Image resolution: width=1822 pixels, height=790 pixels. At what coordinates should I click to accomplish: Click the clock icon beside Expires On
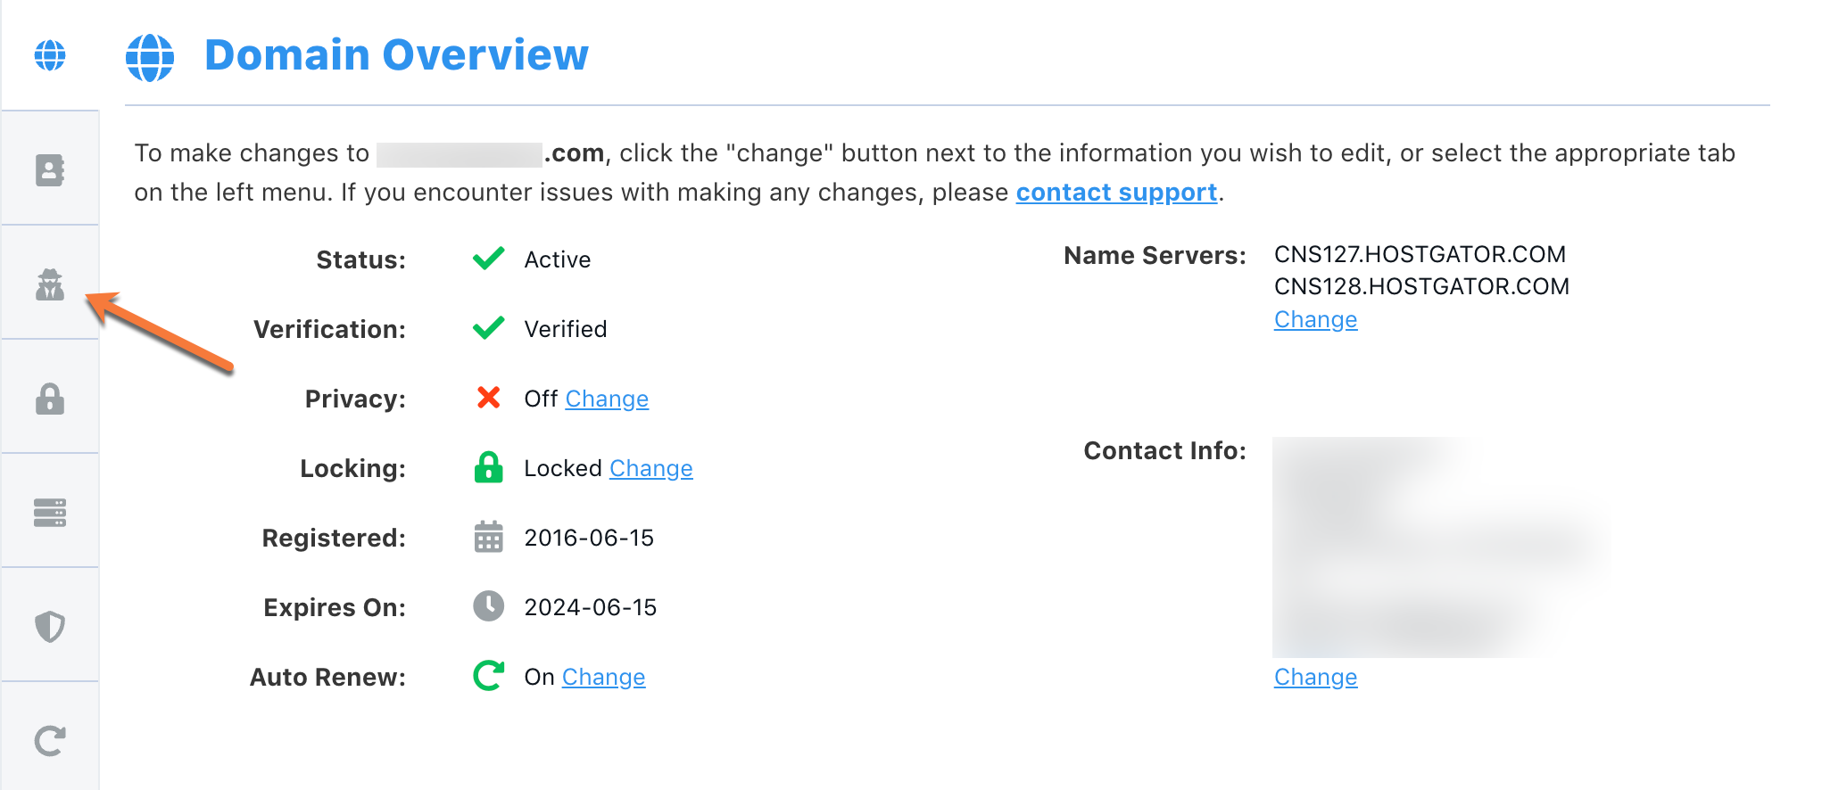pos(488,606)
